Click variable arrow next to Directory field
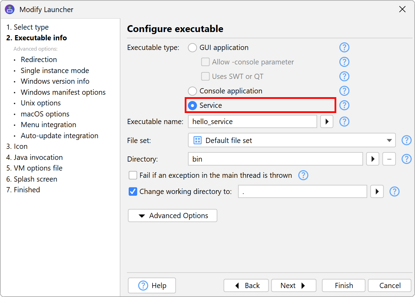Viewport: 415px width, 297px height. point(373,159)
